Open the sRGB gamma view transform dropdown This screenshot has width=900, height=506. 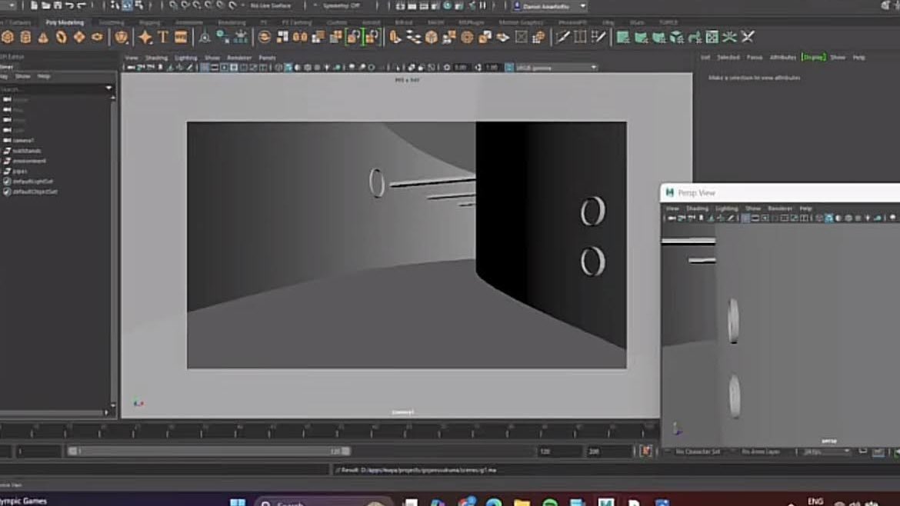[x=556, y=68]
